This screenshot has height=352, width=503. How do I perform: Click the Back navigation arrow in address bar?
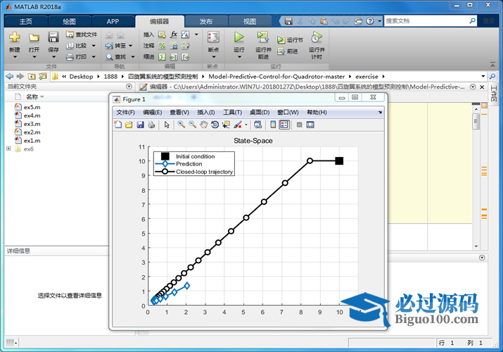[x=10, y=76]
